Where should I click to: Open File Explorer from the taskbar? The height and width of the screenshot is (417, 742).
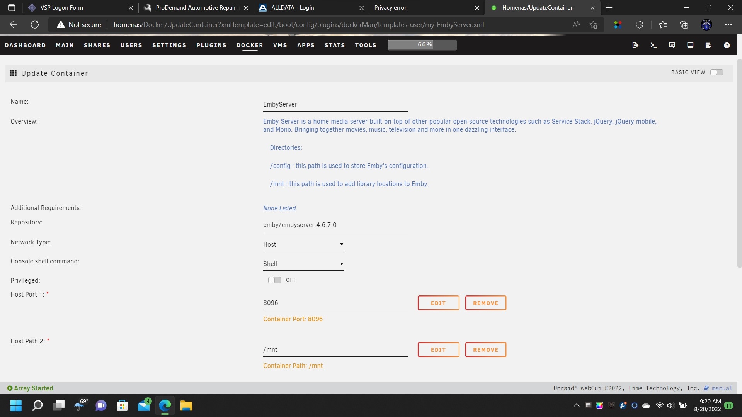[x=186, y=406]
